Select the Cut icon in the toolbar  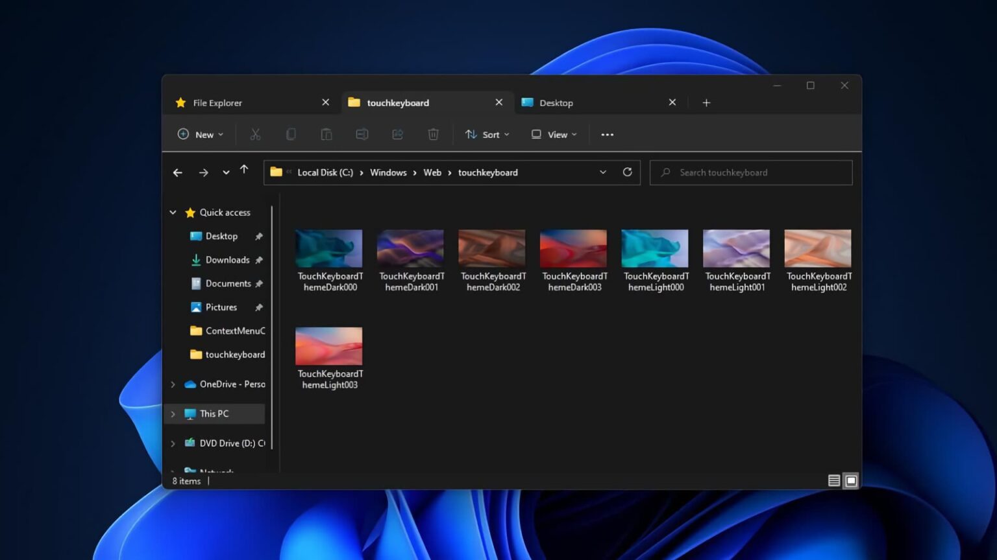pyautogui.click(x=255, y=134)
